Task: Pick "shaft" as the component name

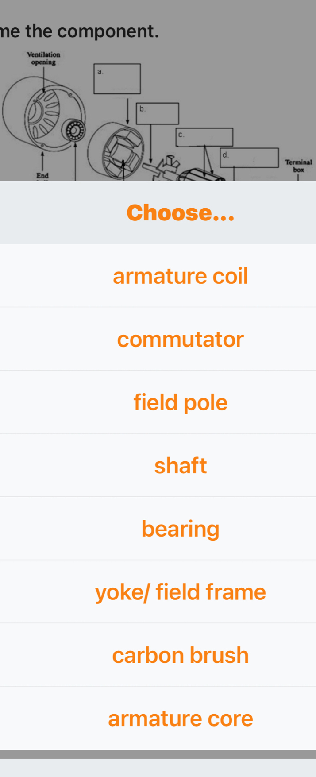Action: pos(180,465)
